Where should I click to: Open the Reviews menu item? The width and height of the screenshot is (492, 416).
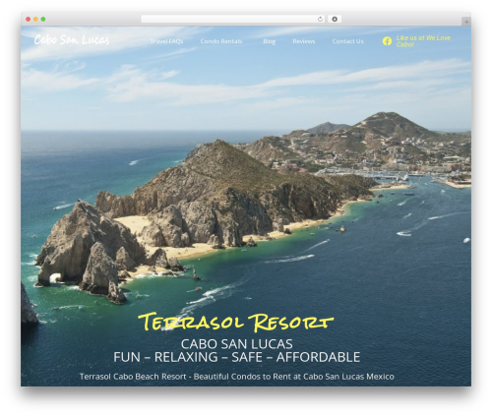point(304,41)
